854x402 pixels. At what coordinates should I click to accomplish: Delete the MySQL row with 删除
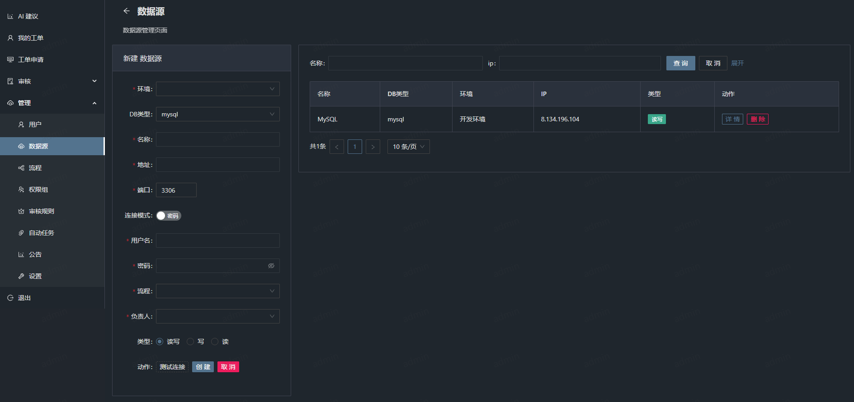tap(757, 119)
